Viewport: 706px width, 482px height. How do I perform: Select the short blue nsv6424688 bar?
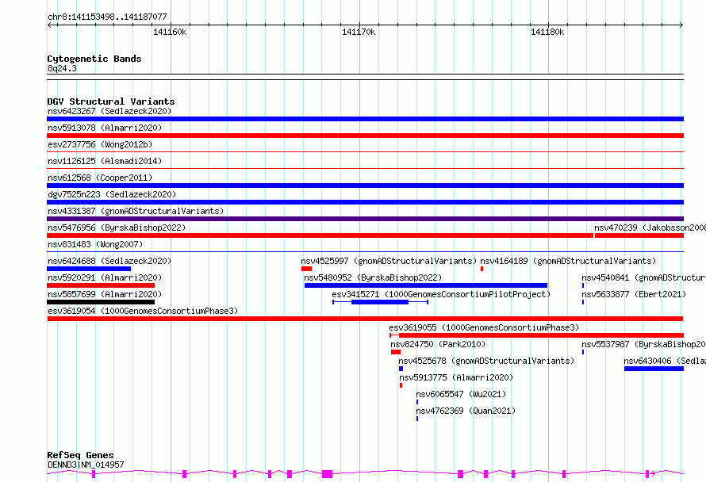(89, 269)
